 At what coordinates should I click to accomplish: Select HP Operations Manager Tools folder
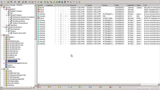[17, 75]
